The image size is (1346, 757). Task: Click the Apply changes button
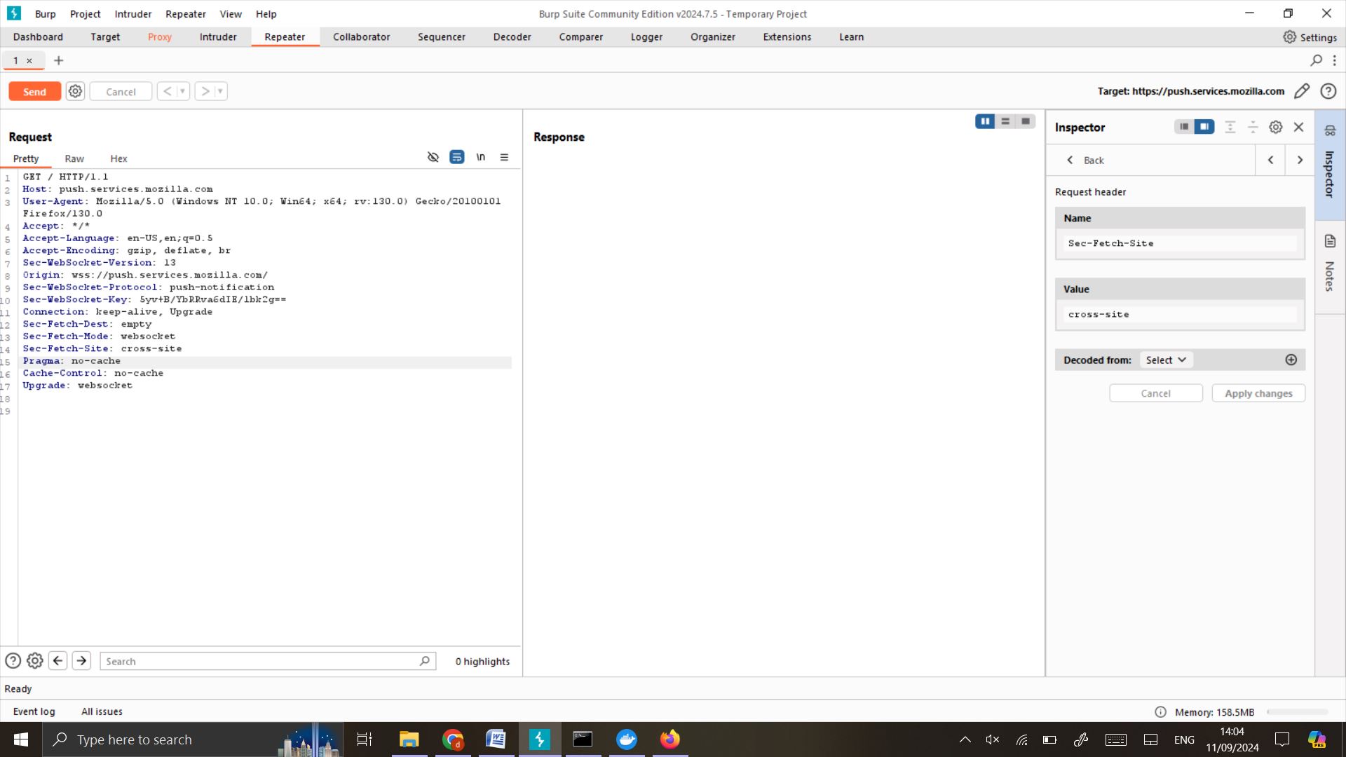pyautogui.click(x=1258, y=393)
